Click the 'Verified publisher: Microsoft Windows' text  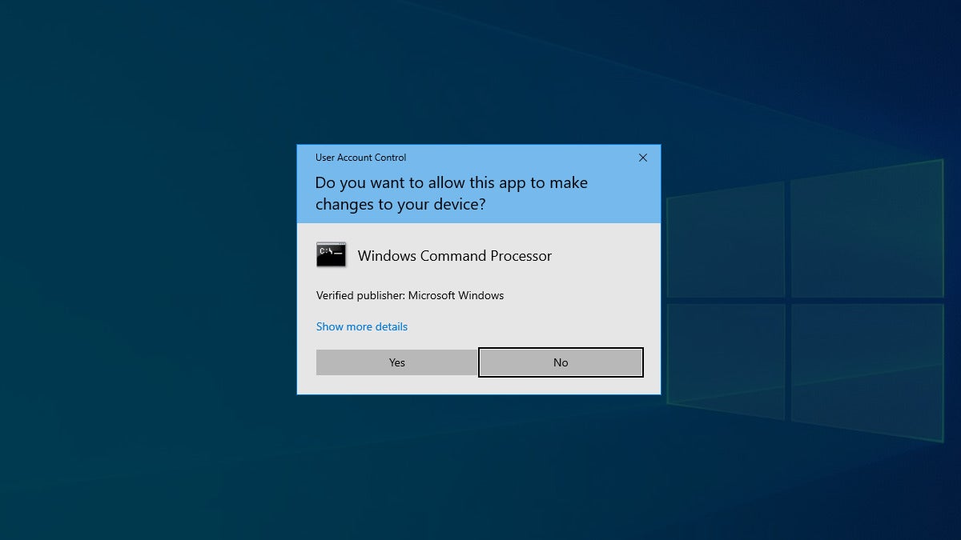click(410, 295)
